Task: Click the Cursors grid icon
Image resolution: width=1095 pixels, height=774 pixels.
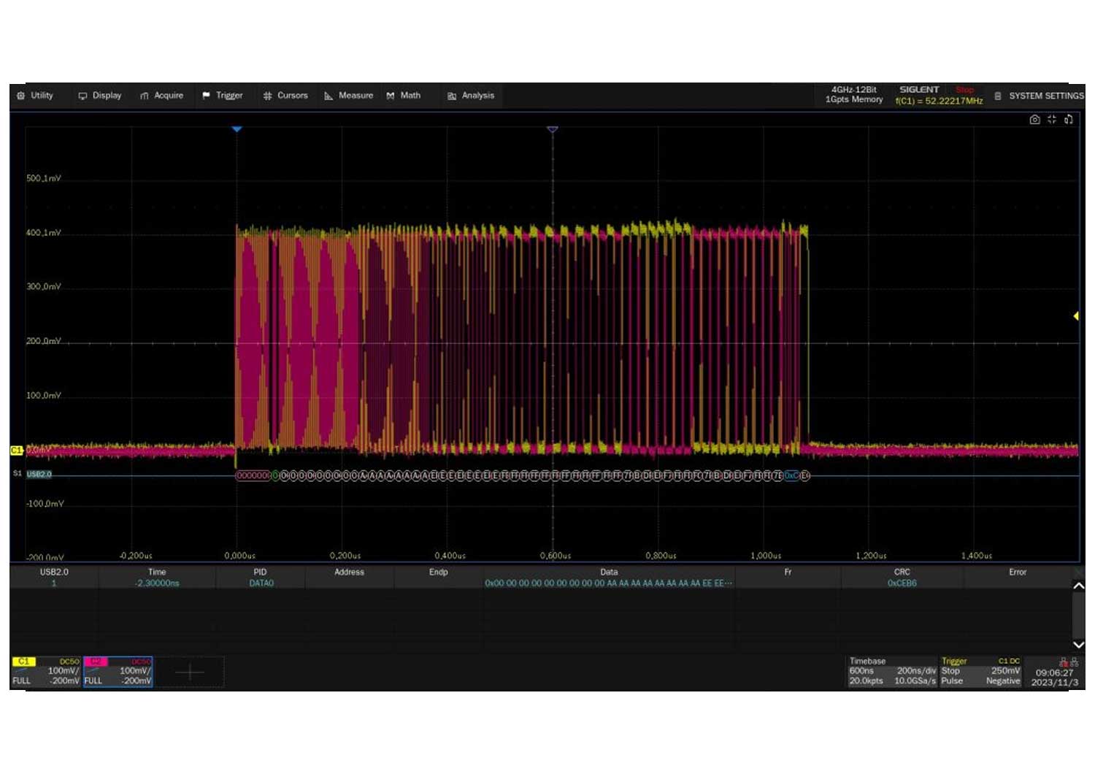Action: [x=268, y=96]
